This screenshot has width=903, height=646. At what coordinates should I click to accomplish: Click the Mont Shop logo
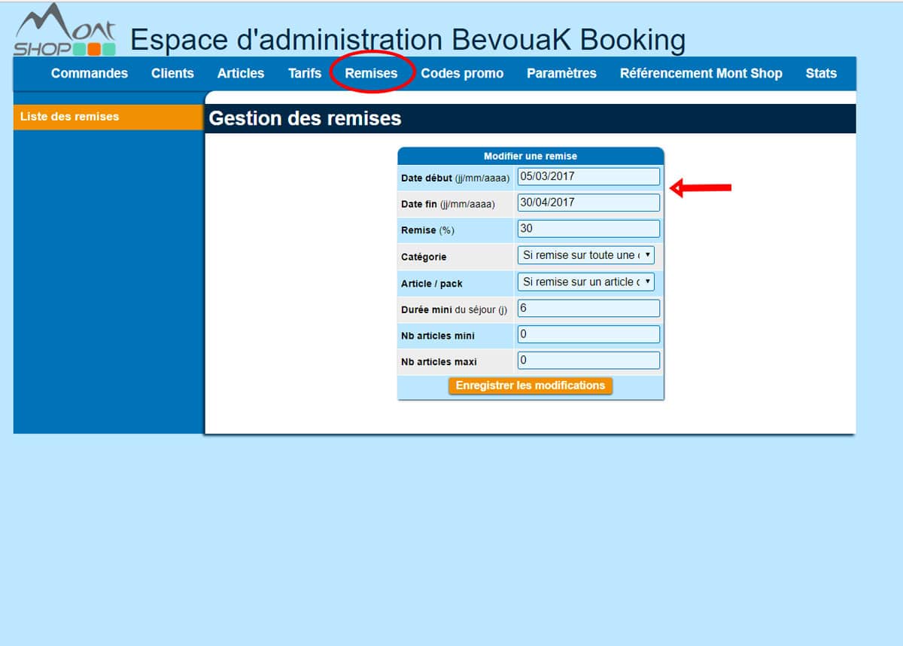(65, 30)
